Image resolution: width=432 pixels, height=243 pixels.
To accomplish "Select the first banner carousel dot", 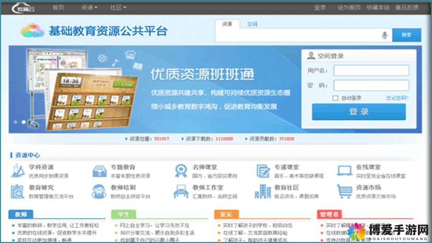I will point(16,122).
